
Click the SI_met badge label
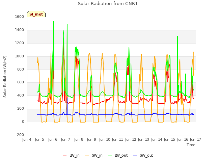coord(36,14)
